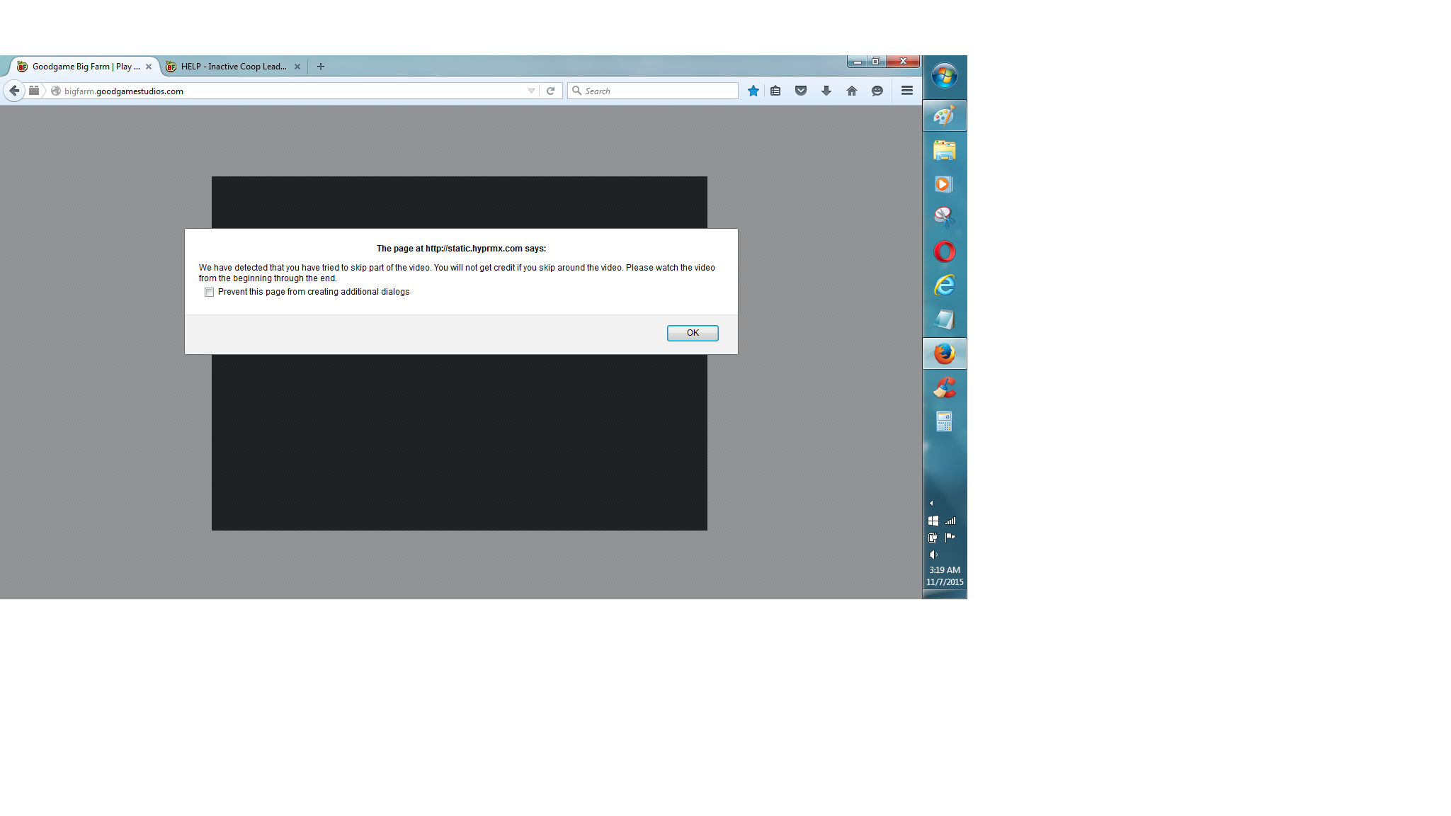
Task: Open the Downloads arrow icon
Action: pyautogui.click(x=826, y=91)
